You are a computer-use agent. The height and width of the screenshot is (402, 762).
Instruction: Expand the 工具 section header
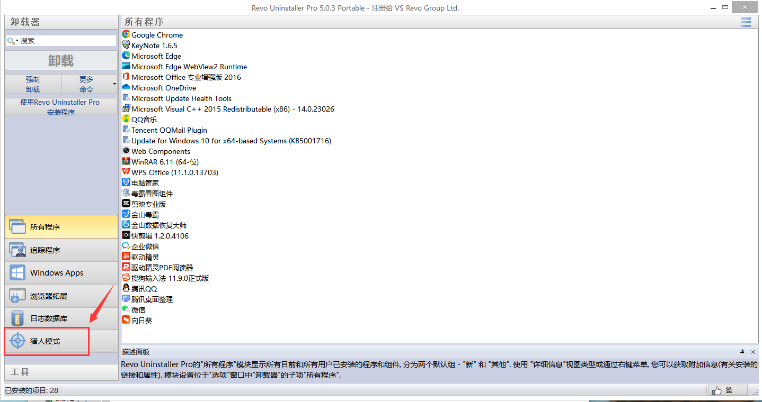[61, 372]
